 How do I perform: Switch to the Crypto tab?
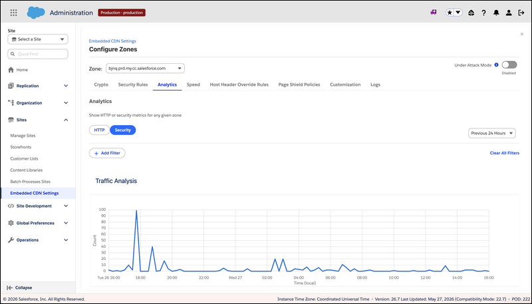101,84
